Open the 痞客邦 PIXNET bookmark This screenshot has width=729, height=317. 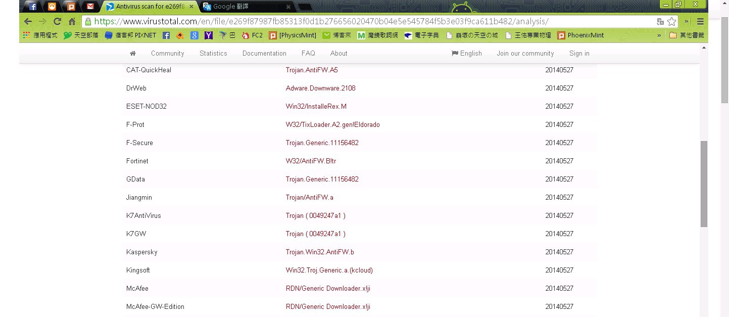[x=130, y=35]
